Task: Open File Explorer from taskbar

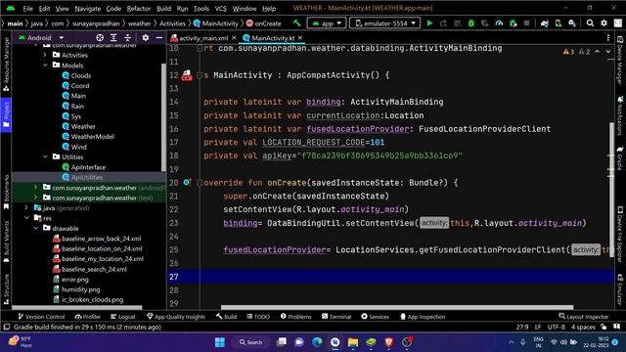Action: coord(353,342)
